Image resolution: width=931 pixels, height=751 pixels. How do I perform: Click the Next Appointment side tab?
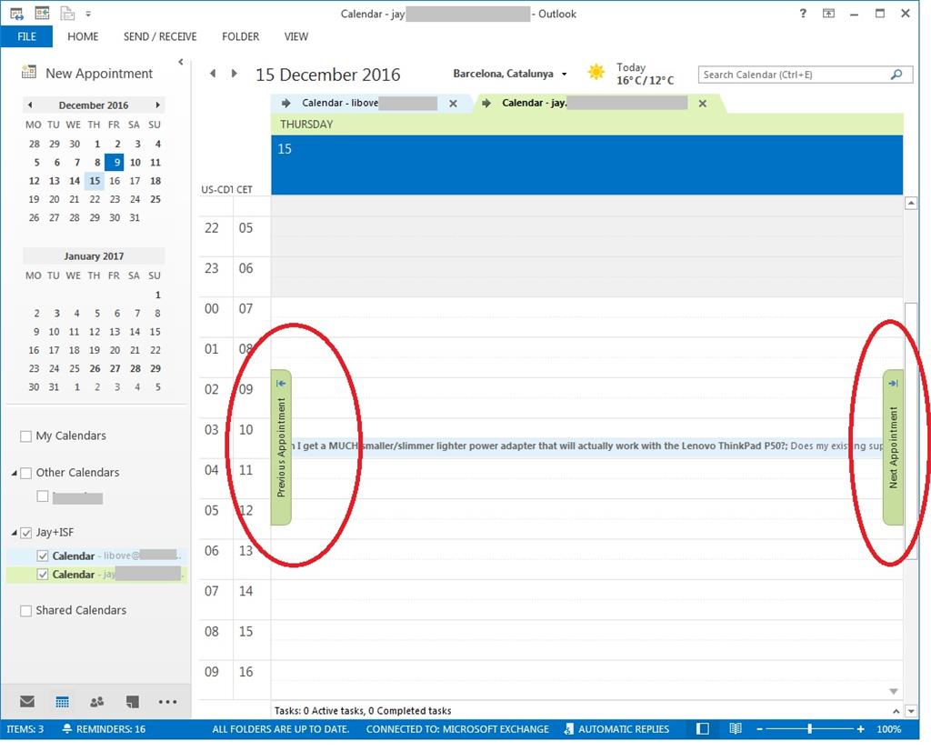pyautogui.click(x=893, y=447)
